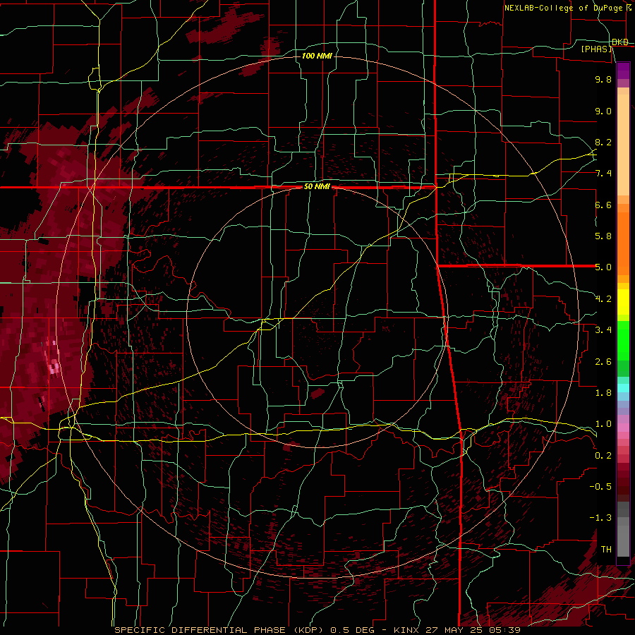Click the 50 NMI range ring label
This screenshot has width=635, height=635.
[317, 186]
